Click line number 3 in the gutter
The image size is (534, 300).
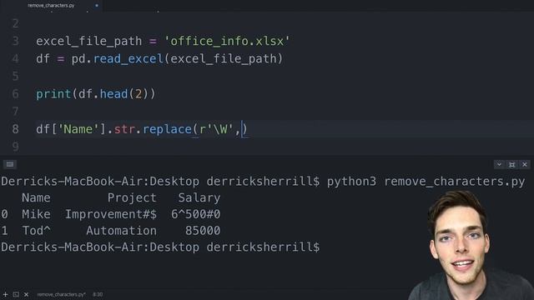click(16, 41)
